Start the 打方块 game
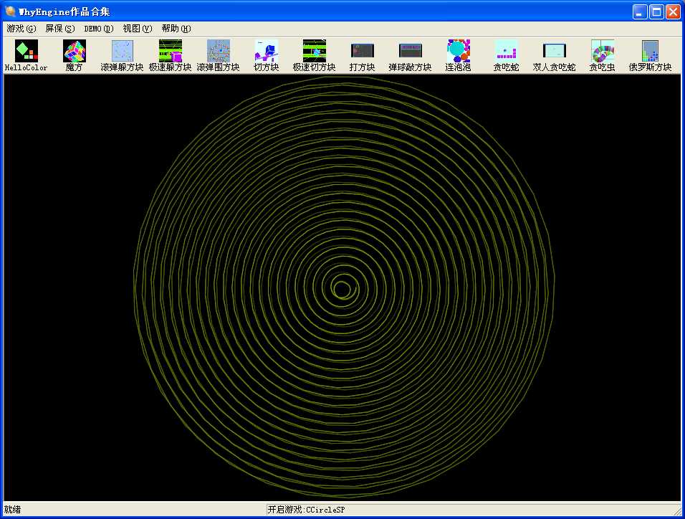The width and height of the screenshot is (685, 519). pos(363,52)
